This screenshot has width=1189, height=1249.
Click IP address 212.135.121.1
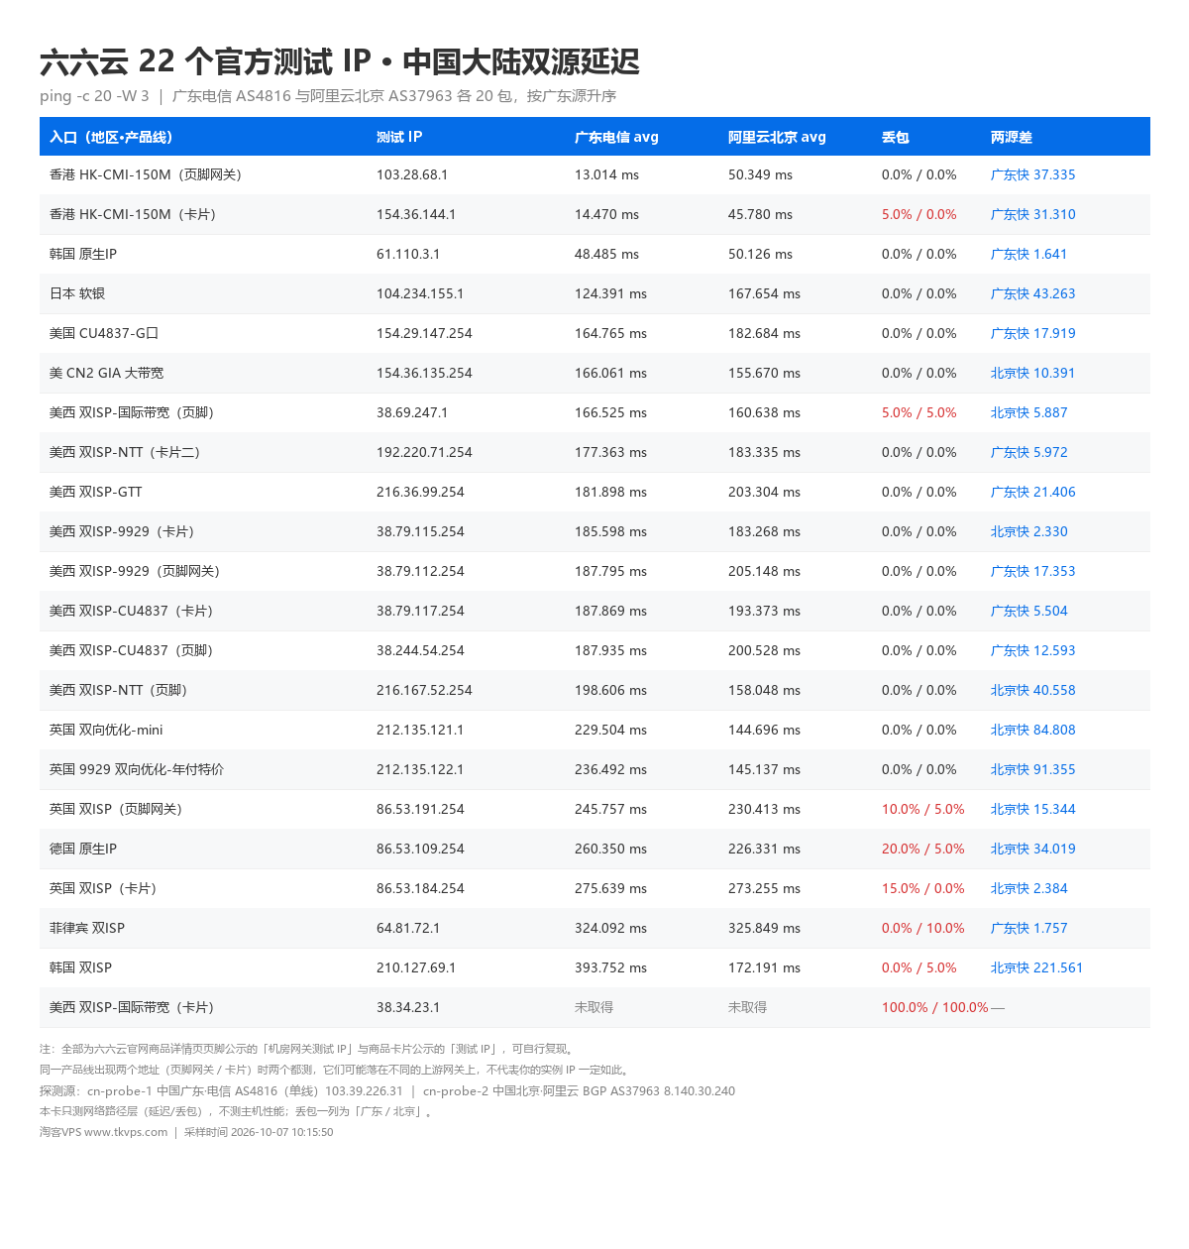click(x=420, y=730)
